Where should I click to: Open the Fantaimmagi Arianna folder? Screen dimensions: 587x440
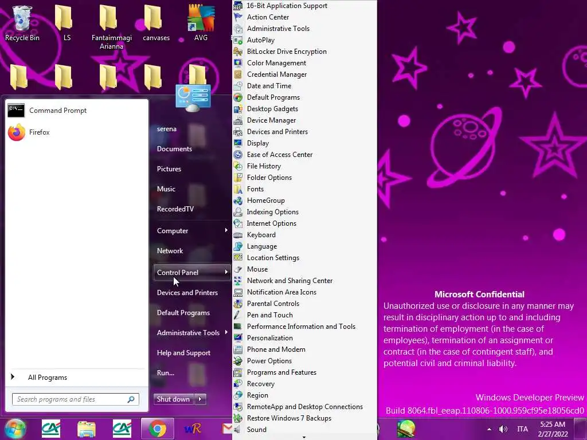111,27
